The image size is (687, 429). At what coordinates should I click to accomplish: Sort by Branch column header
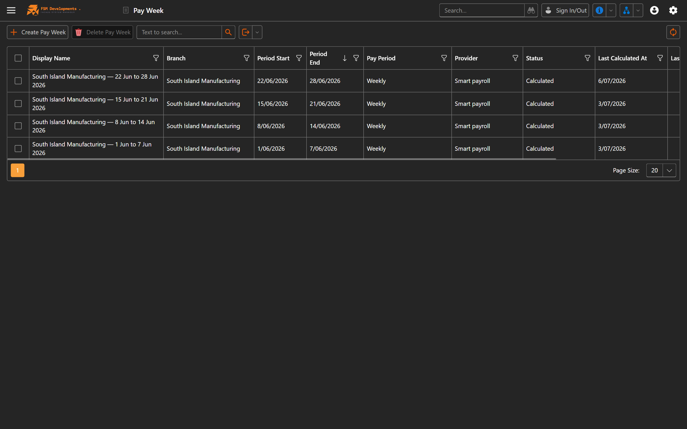pos(176,58)
